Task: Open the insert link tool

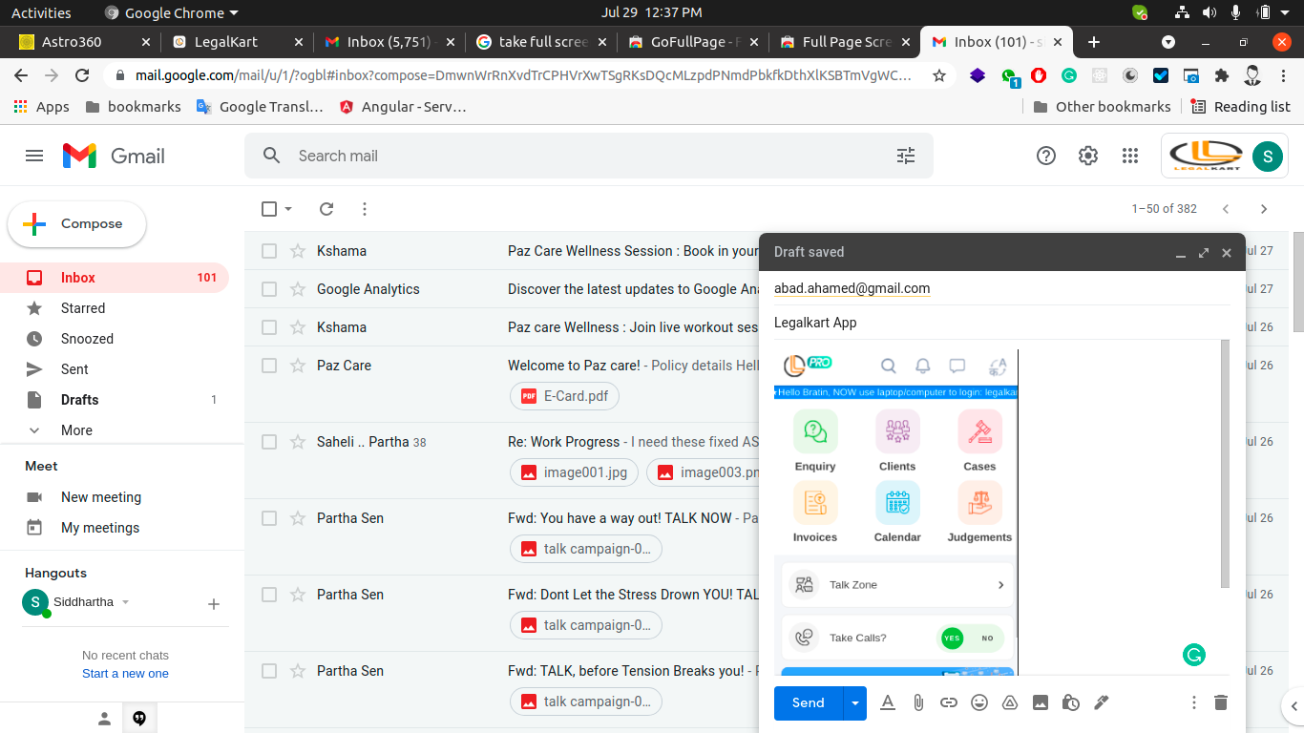Action: [948, 702]
